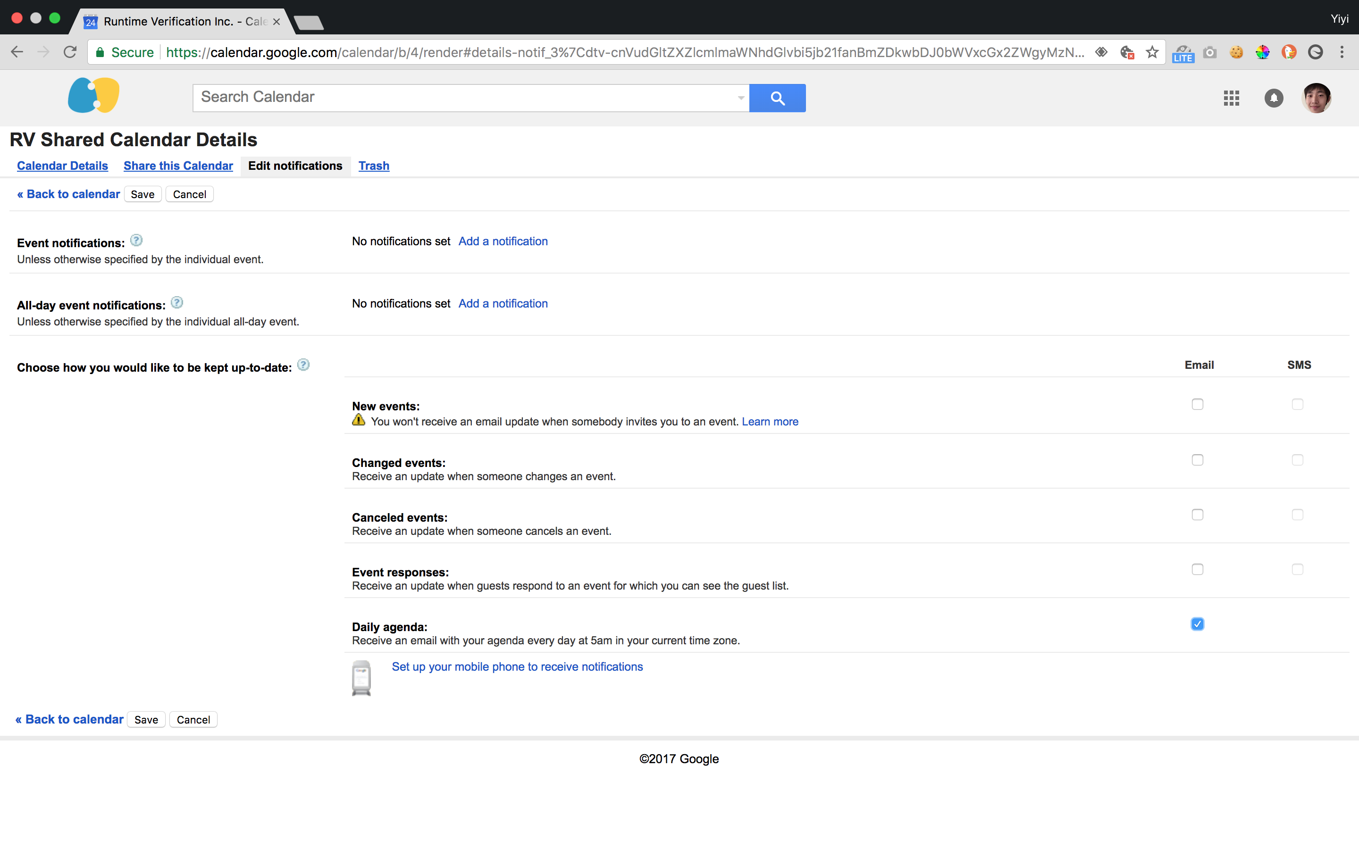Enable Email for Changed events

click(1197, 460)
